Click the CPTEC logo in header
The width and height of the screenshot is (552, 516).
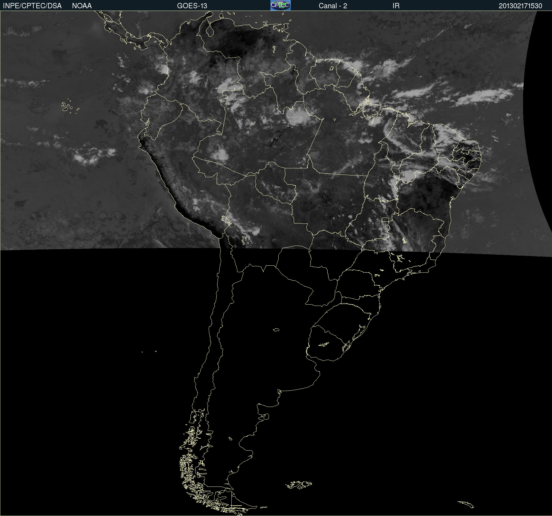click(x=280, y=5)
